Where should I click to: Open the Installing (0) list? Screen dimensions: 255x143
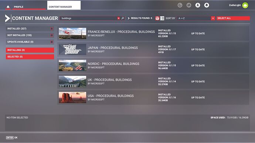(x=30, y=50)
